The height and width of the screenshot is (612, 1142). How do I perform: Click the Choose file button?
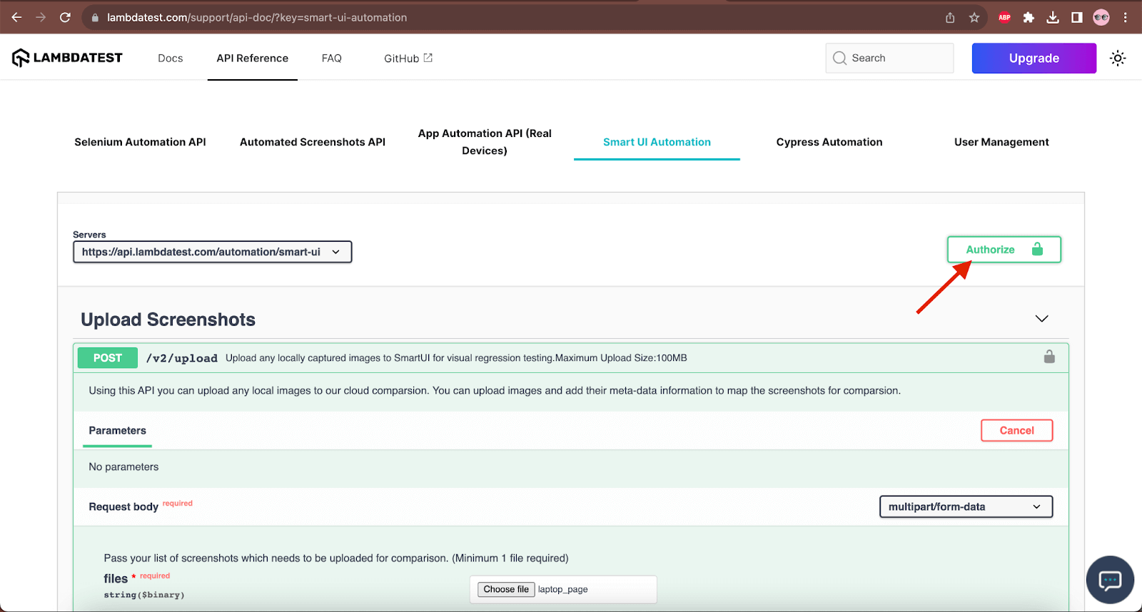tap(506, 589)
